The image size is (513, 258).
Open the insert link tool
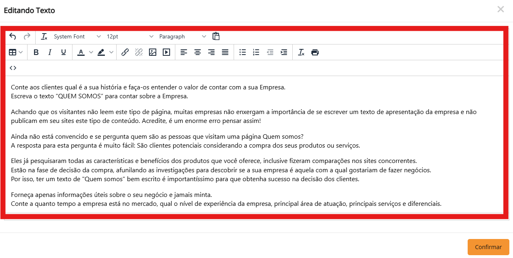point(125,52)
